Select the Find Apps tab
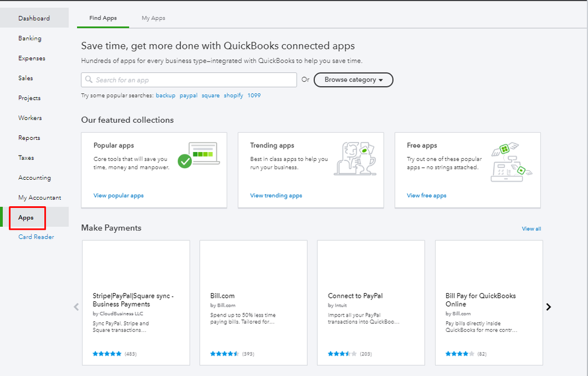Image resolution: width=588 pixels, height=376 pixels. (103, 18)
